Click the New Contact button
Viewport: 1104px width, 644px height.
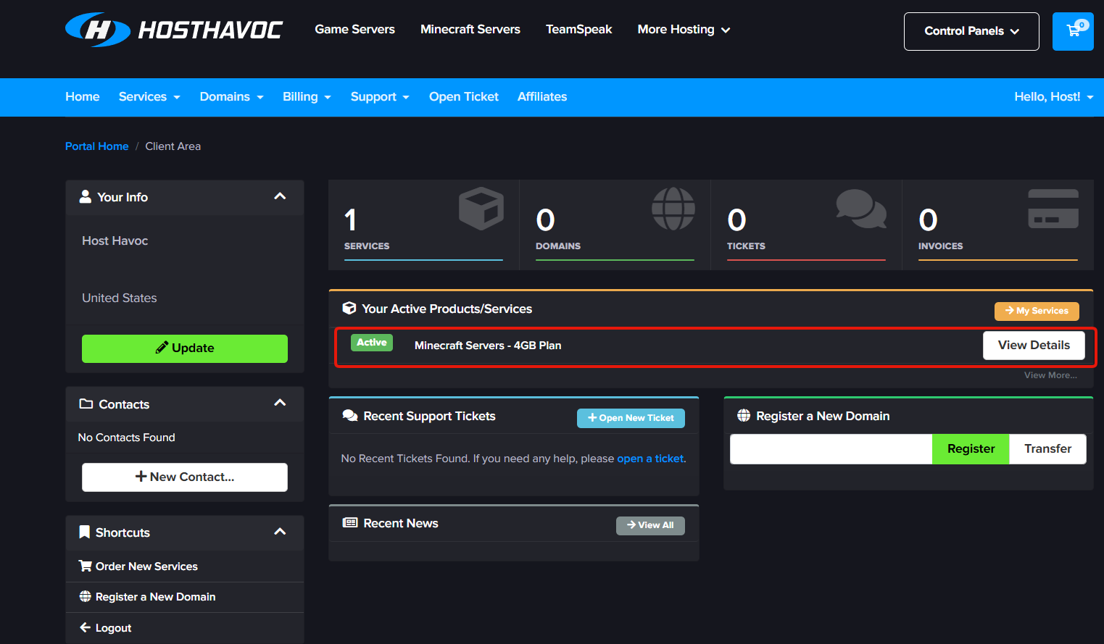click(x=185, y=477)
